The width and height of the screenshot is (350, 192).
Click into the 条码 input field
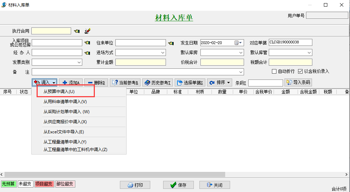(265, 83)
